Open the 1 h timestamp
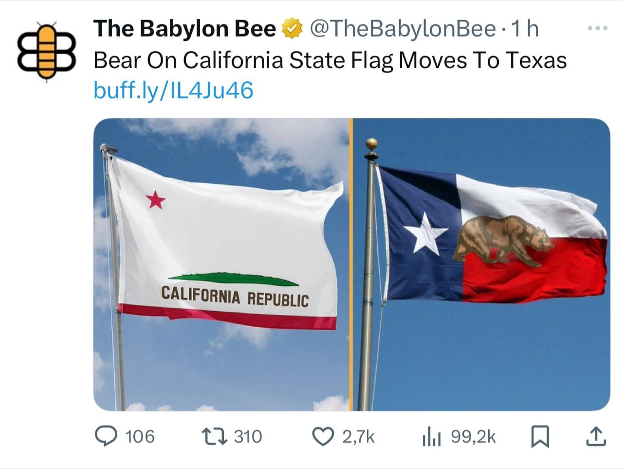This screenshot has height=470, width=623. coord(525,28)
